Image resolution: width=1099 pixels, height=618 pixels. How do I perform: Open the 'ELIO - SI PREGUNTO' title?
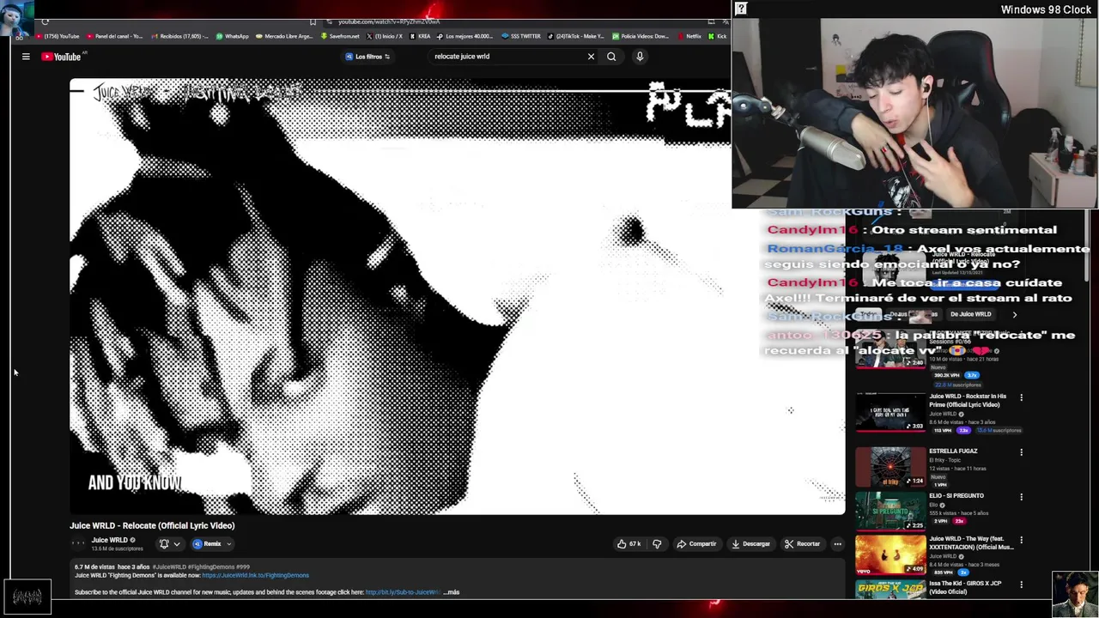956,495
